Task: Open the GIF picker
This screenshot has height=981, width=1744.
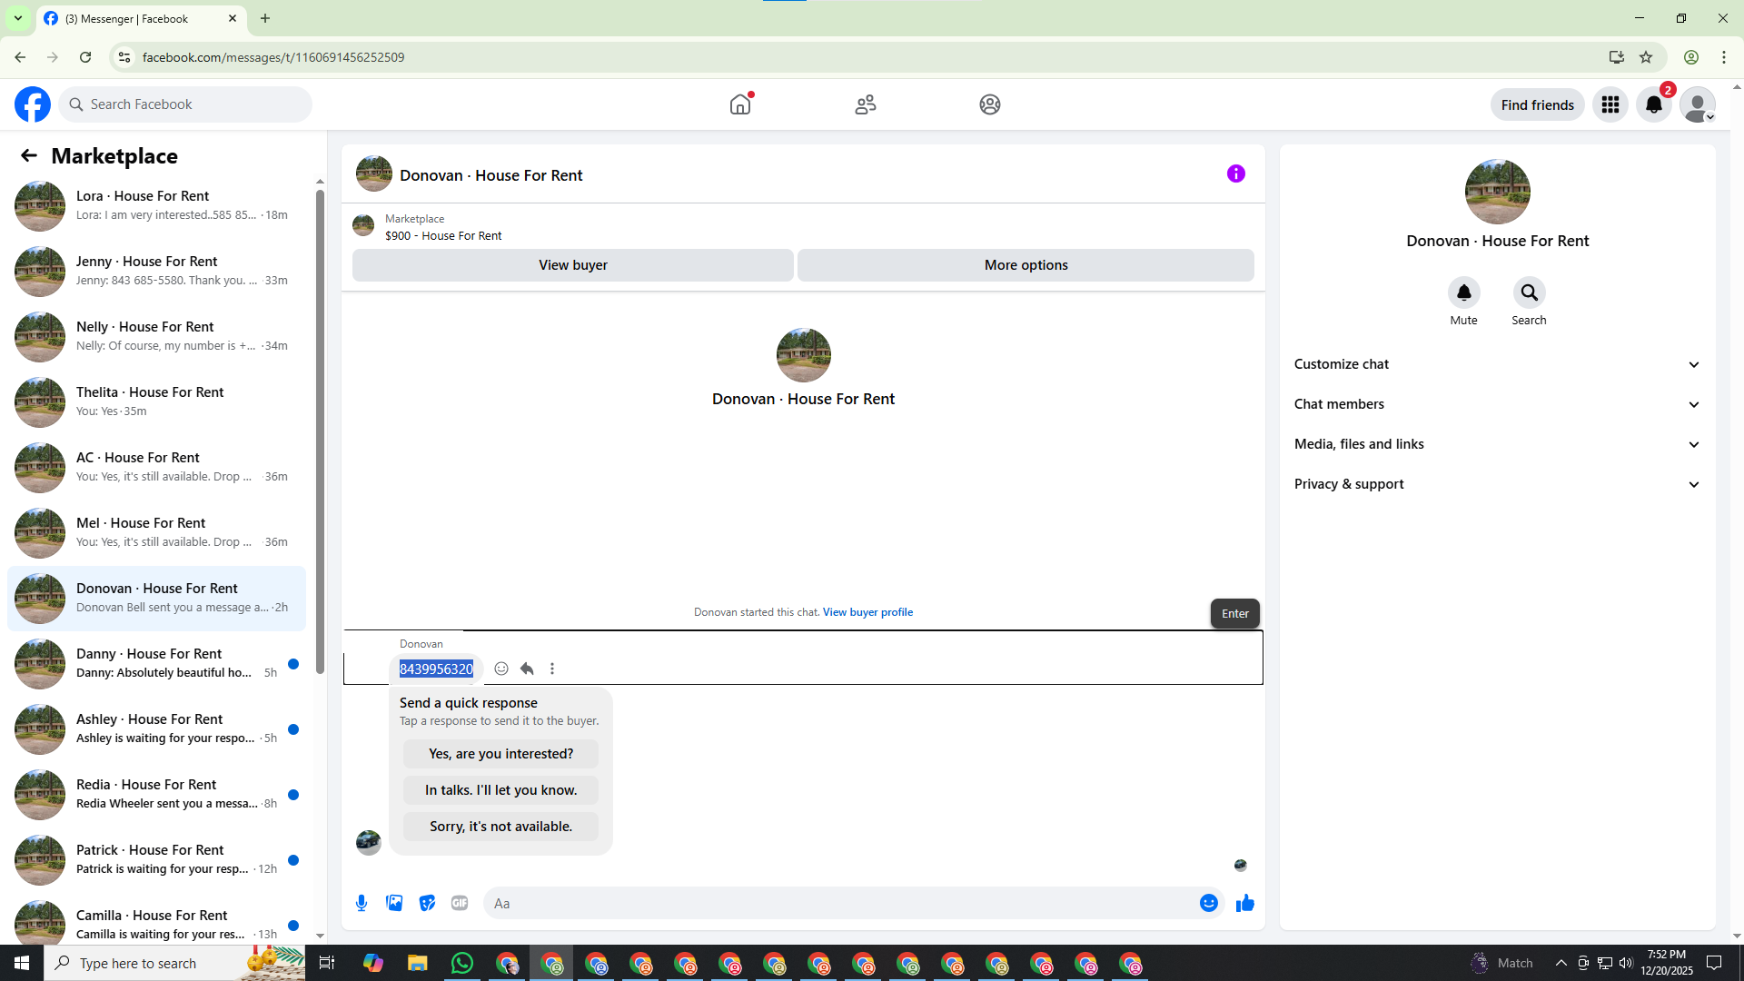Action: click(x=460, y=903)
